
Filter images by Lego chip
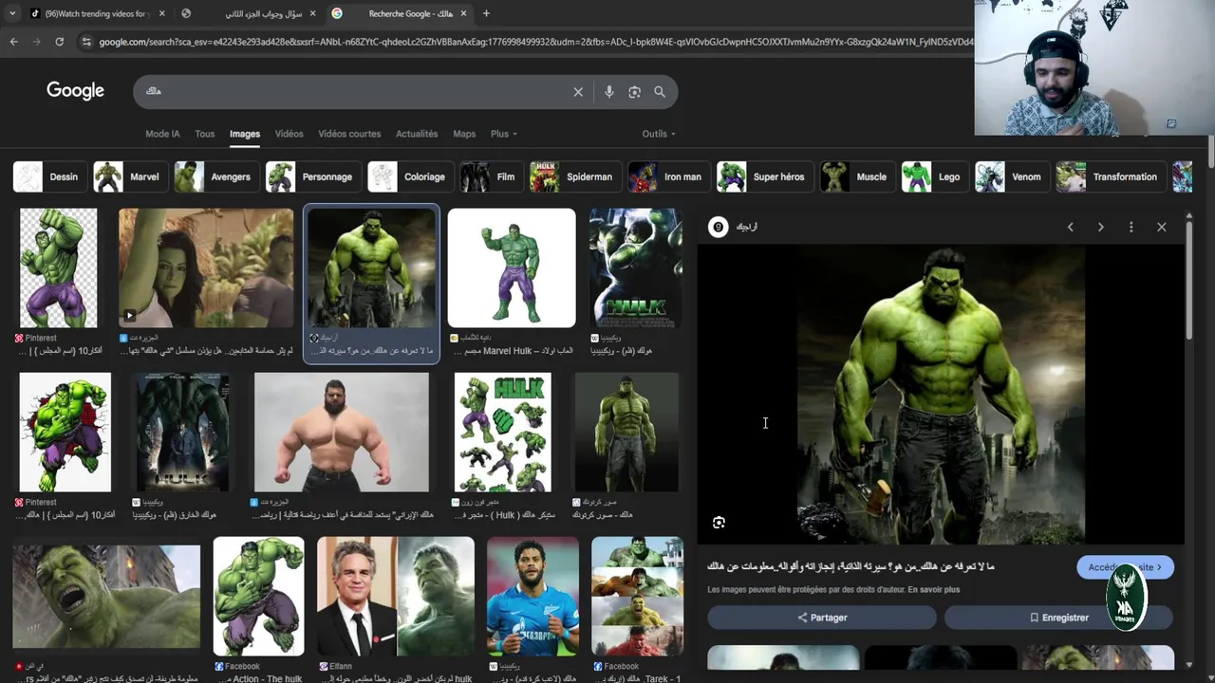tap(933, 177)
